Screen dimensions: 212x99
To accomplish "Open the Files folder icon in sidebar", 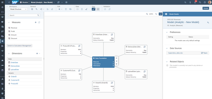I will pyautogui.click(x=2, y=12).
